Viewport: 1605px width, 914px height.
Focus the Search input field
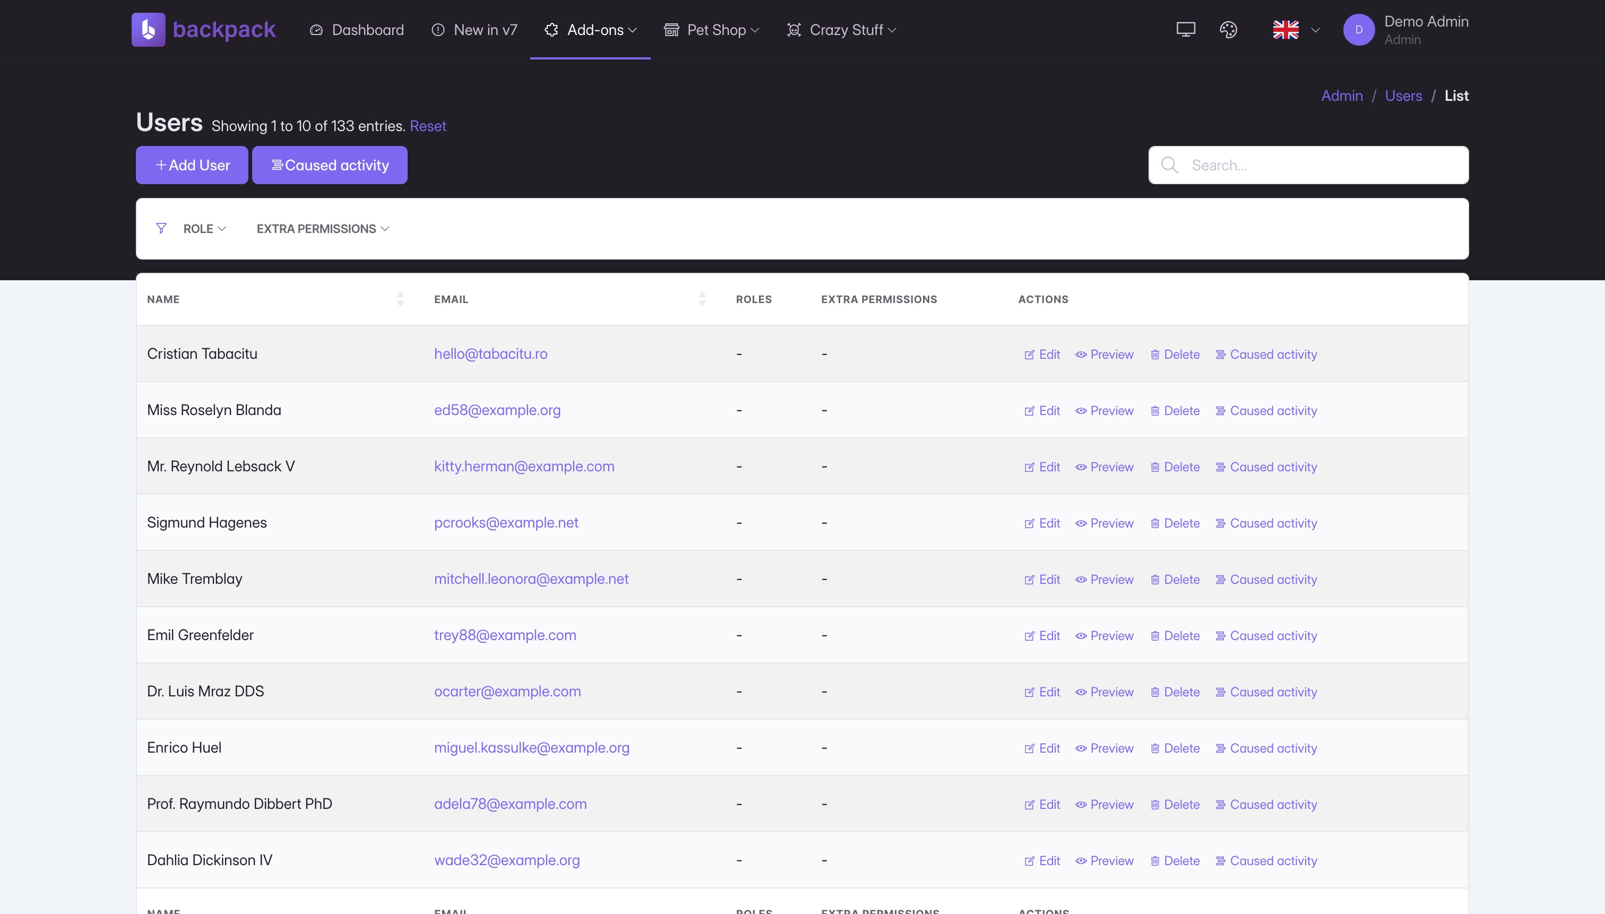[x=1308, y=165]
